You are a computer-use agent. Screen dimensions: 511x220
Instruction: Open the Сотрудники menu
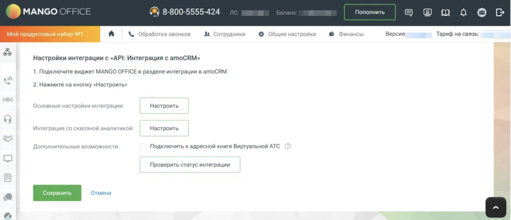[x=225, y=34]
